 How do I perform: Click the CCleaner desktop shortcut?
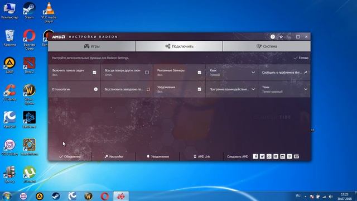pyautogui.click(x=9, y=93)
